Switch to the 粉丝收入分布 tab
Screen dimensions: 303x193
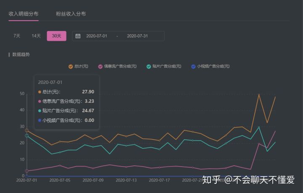[x=71, y=14]
